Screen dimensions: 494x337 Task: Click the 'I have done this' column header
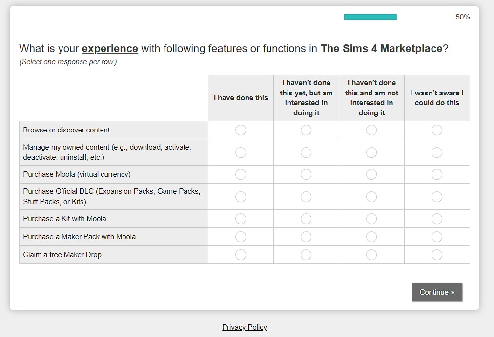coord(241,98)
